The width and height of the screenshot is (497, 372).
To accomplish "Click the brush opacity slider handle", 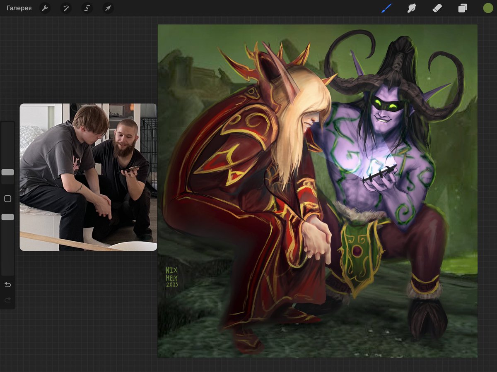I will (7, 217).
